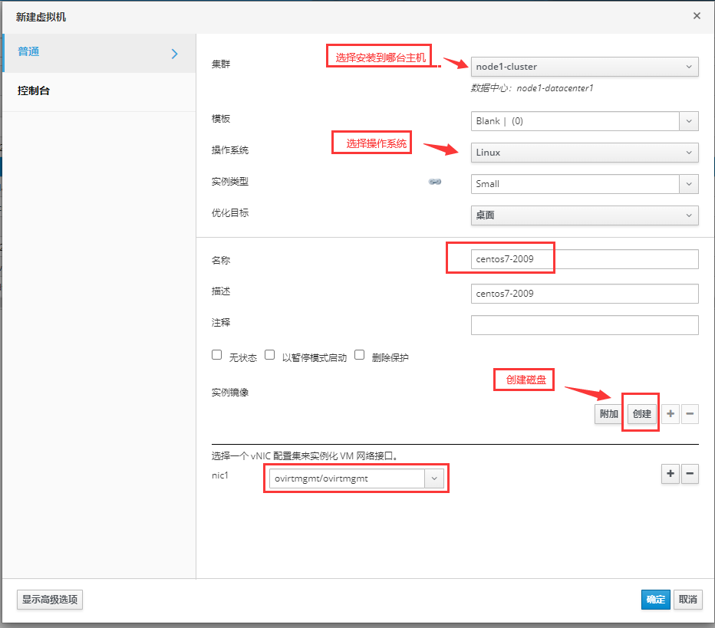Click 数据中心: node1-datacenter1 text
This screenshot has width=715, height=628.
pyautogui.click(x=532, y=88)
